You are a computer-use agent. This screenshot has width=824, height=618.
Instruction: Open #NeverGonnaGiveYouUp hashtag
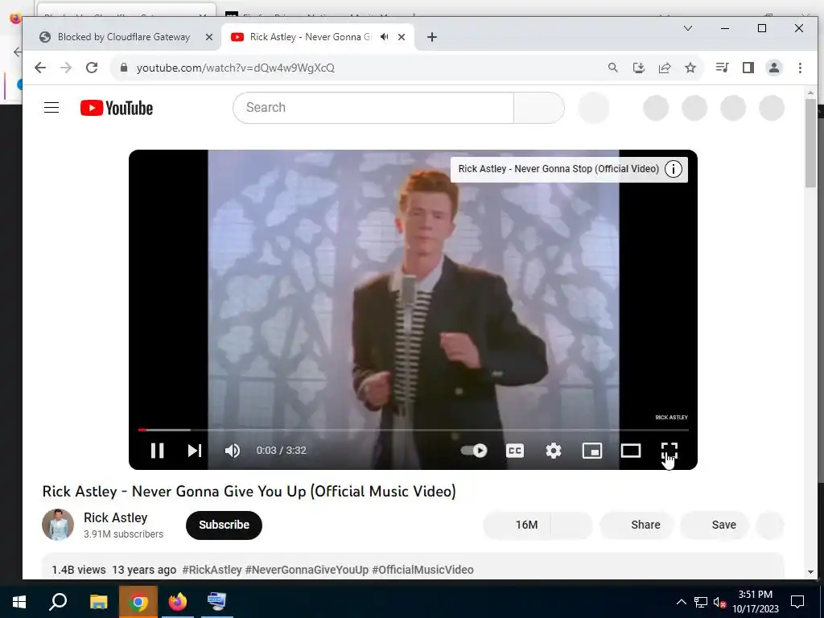[307, 570]
